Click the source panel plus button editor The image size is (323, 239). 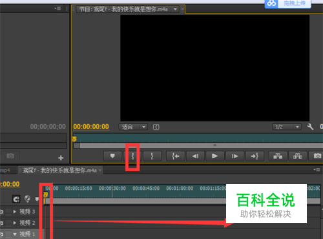click(x=61, y=158)
